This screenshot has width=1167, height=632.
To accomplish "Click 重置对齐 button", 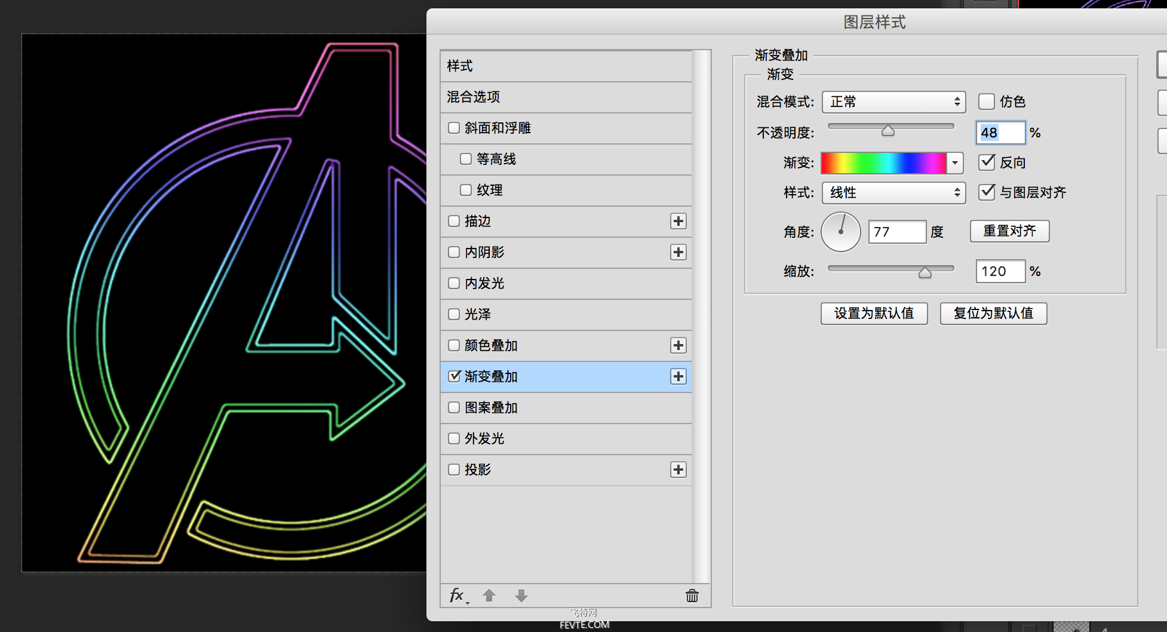I will pyautogui.click(x=1009, y=231).
